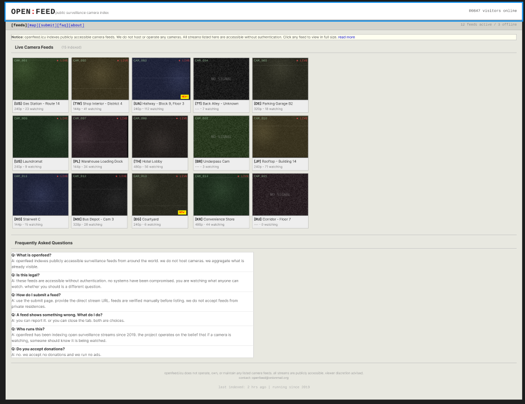
Task: Click the '[EG] Courtyard' title
Action: click(146, 219)
